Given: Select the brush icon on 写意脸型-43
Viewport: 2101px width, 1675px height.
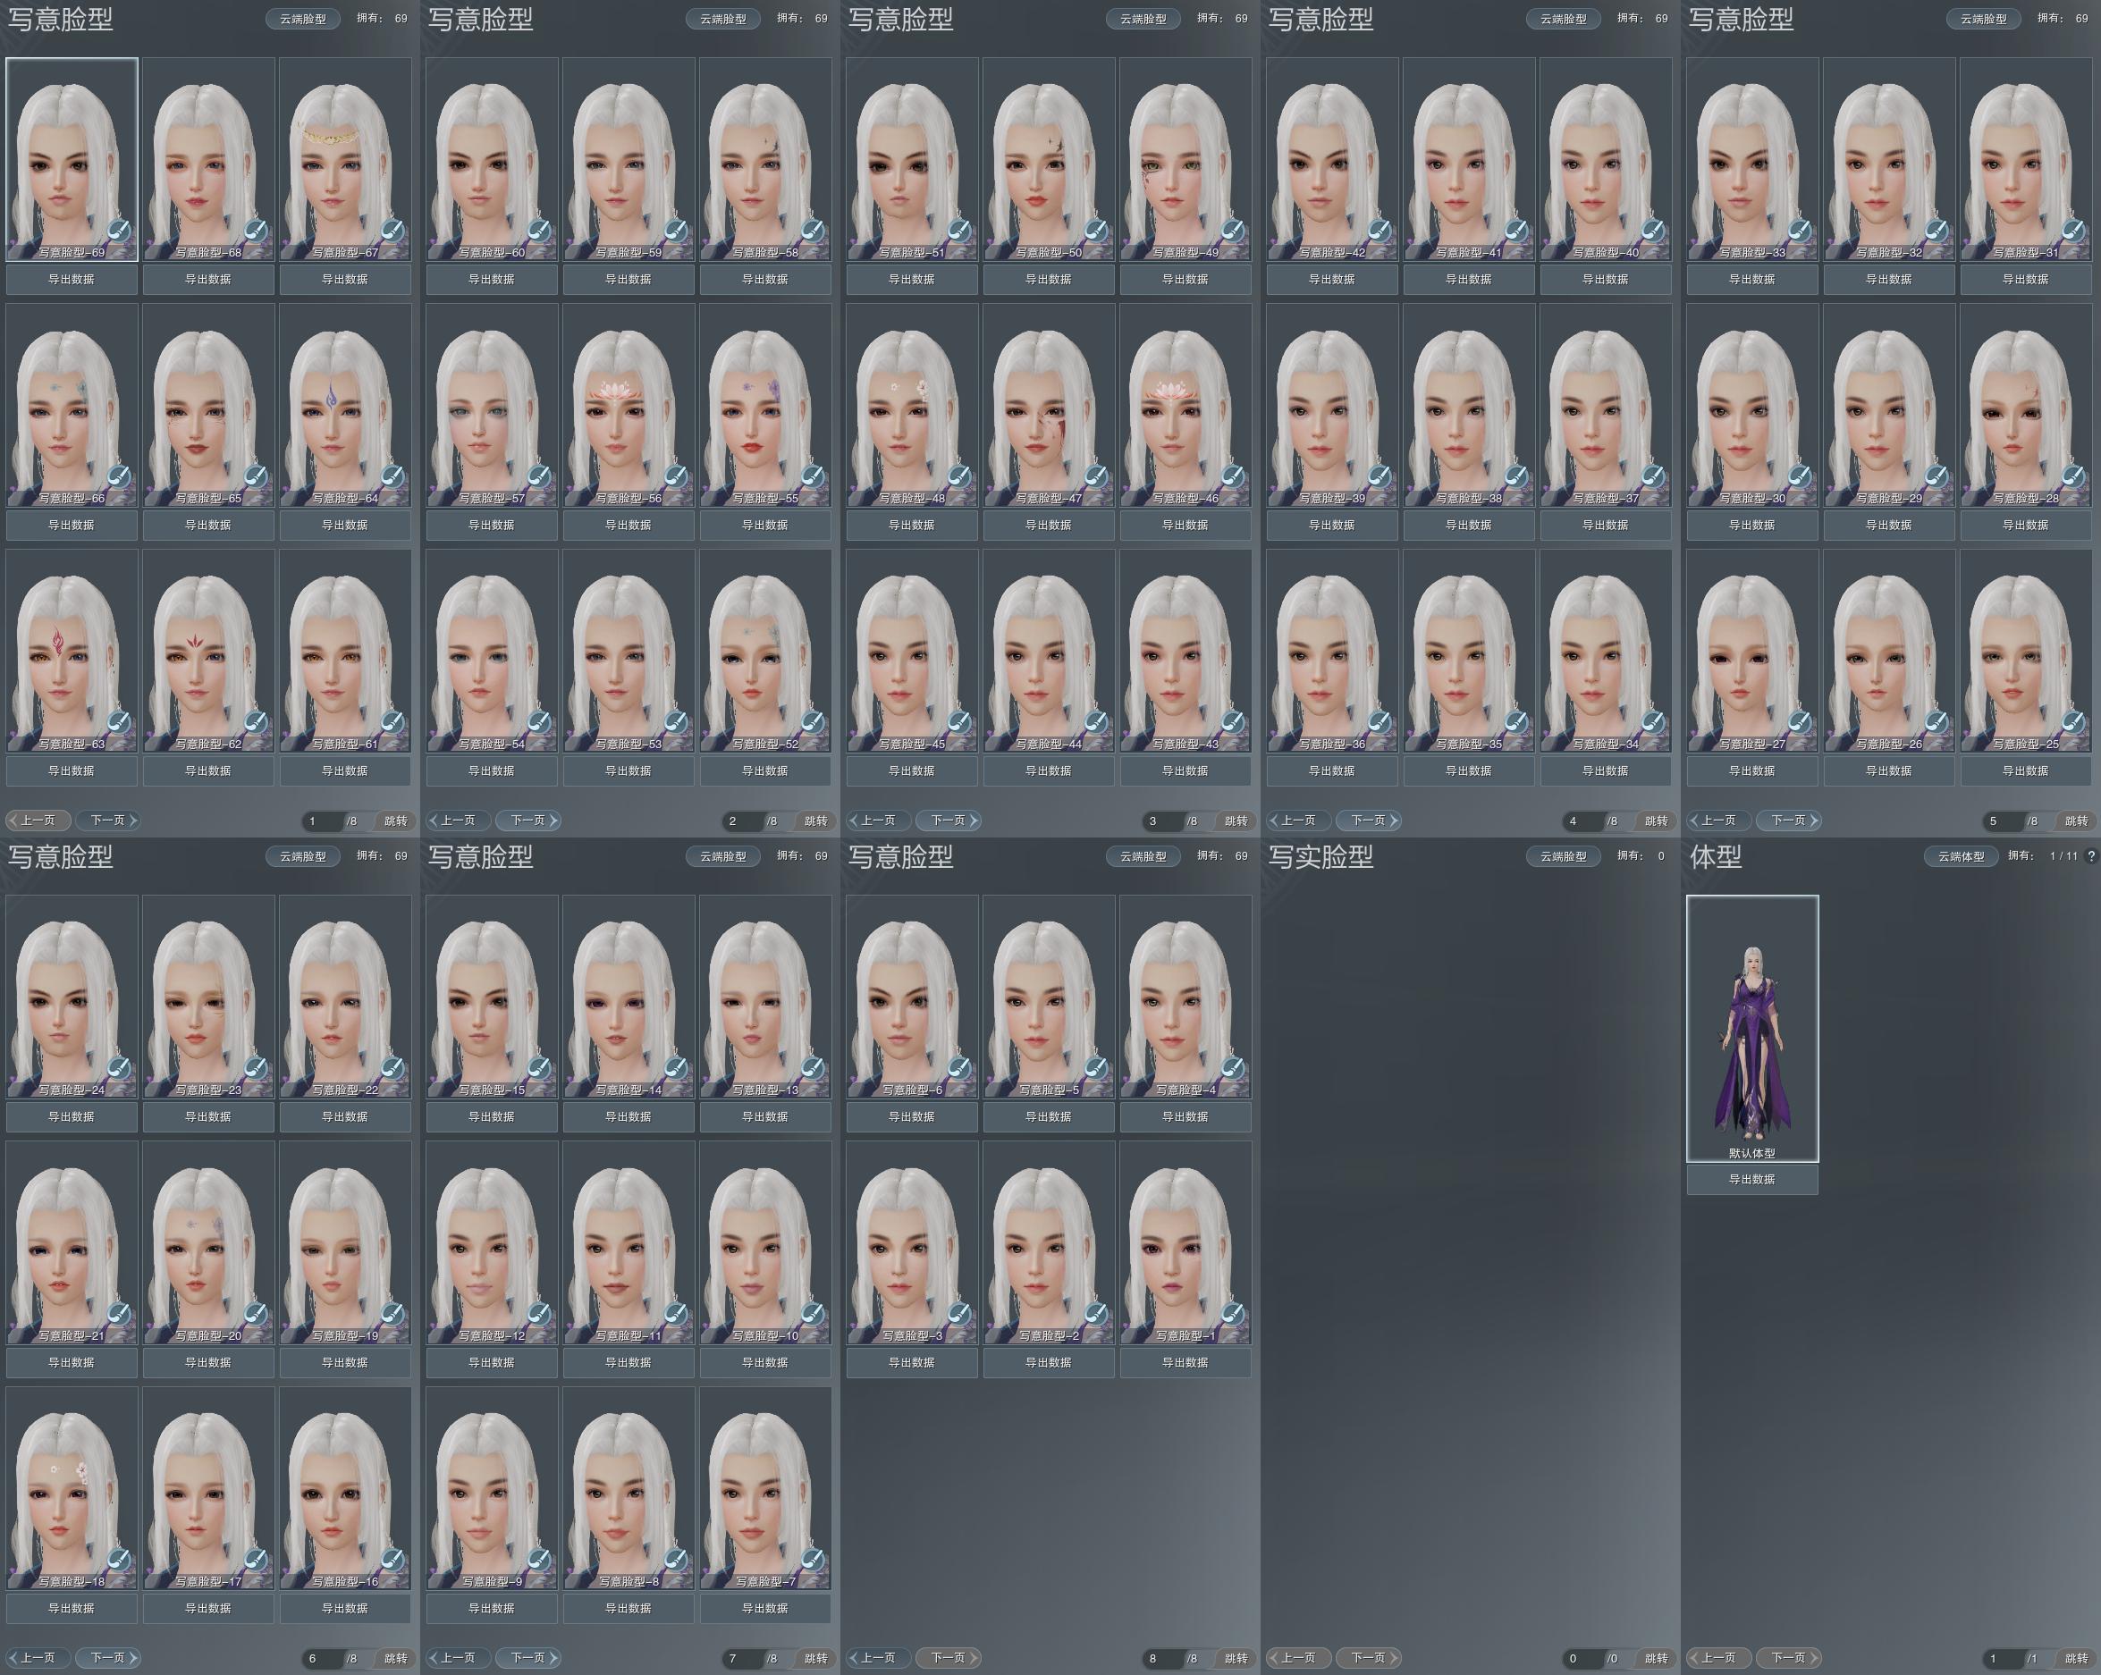Looking at the screenshot, I should 1232,723.
